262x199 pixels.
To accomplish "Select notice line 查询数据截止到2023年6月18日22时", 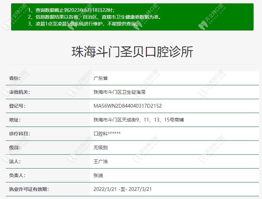I will (71, 10).
